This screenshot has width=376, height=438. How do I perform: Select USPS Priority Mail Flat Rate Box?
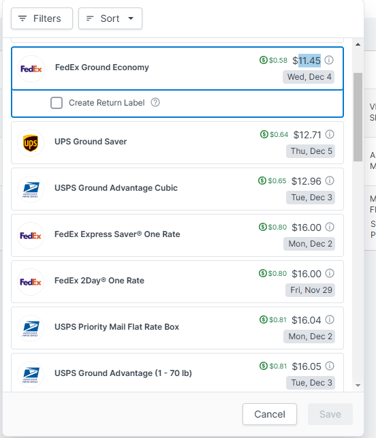[x=177, y=328]
